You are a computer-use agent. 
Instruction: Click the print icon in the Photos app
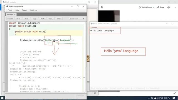(169, 7)
